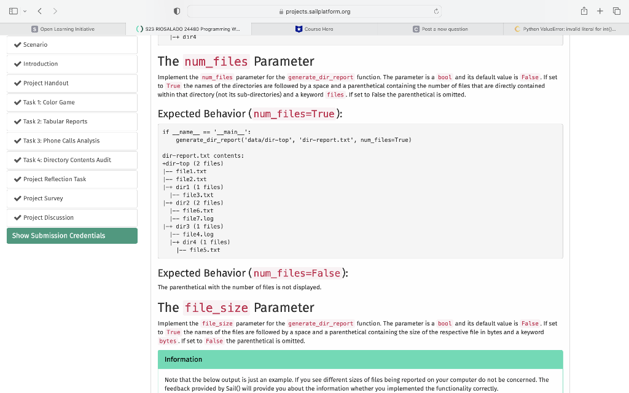Click the forward navigation arrow
The height and width of the screenshot is (393, 629).
pos(55,10)
